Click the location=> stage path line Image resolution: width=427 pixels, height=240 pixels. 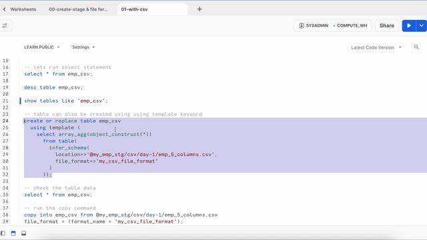(136, 155)
